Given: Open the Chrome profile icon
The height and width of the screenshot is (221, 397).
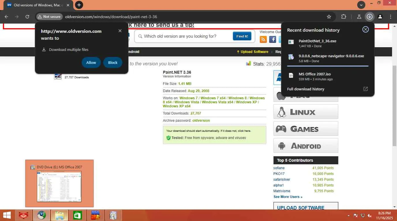Looking at the screenshot, I should pos(380,17).
